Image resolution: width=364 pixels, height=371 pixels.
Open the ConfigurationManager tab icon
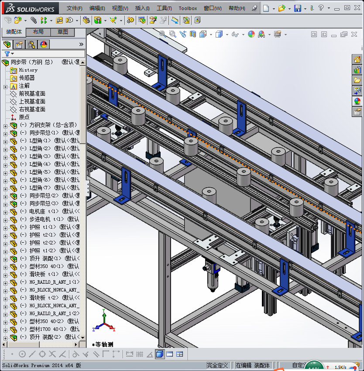[31, 44]
